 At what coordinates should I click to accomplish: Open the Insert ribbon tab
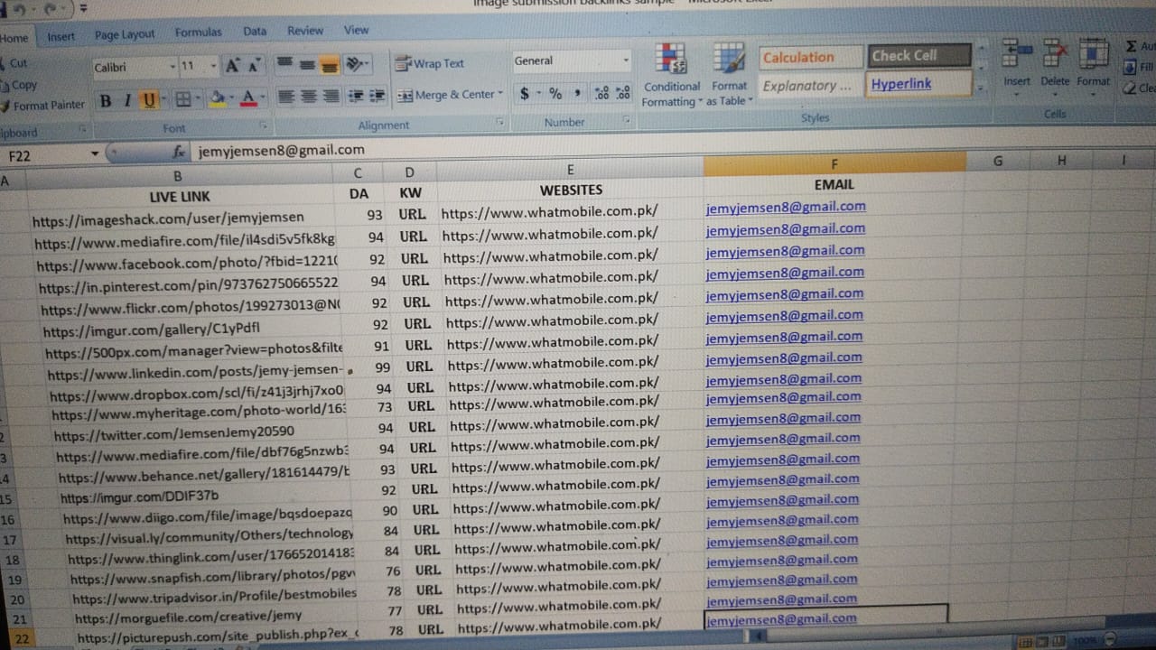click(61, 37)
